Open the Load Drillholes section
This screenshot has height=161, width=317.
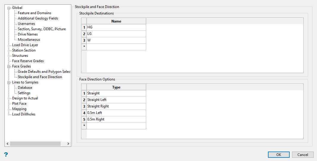(x=23, y=114)
